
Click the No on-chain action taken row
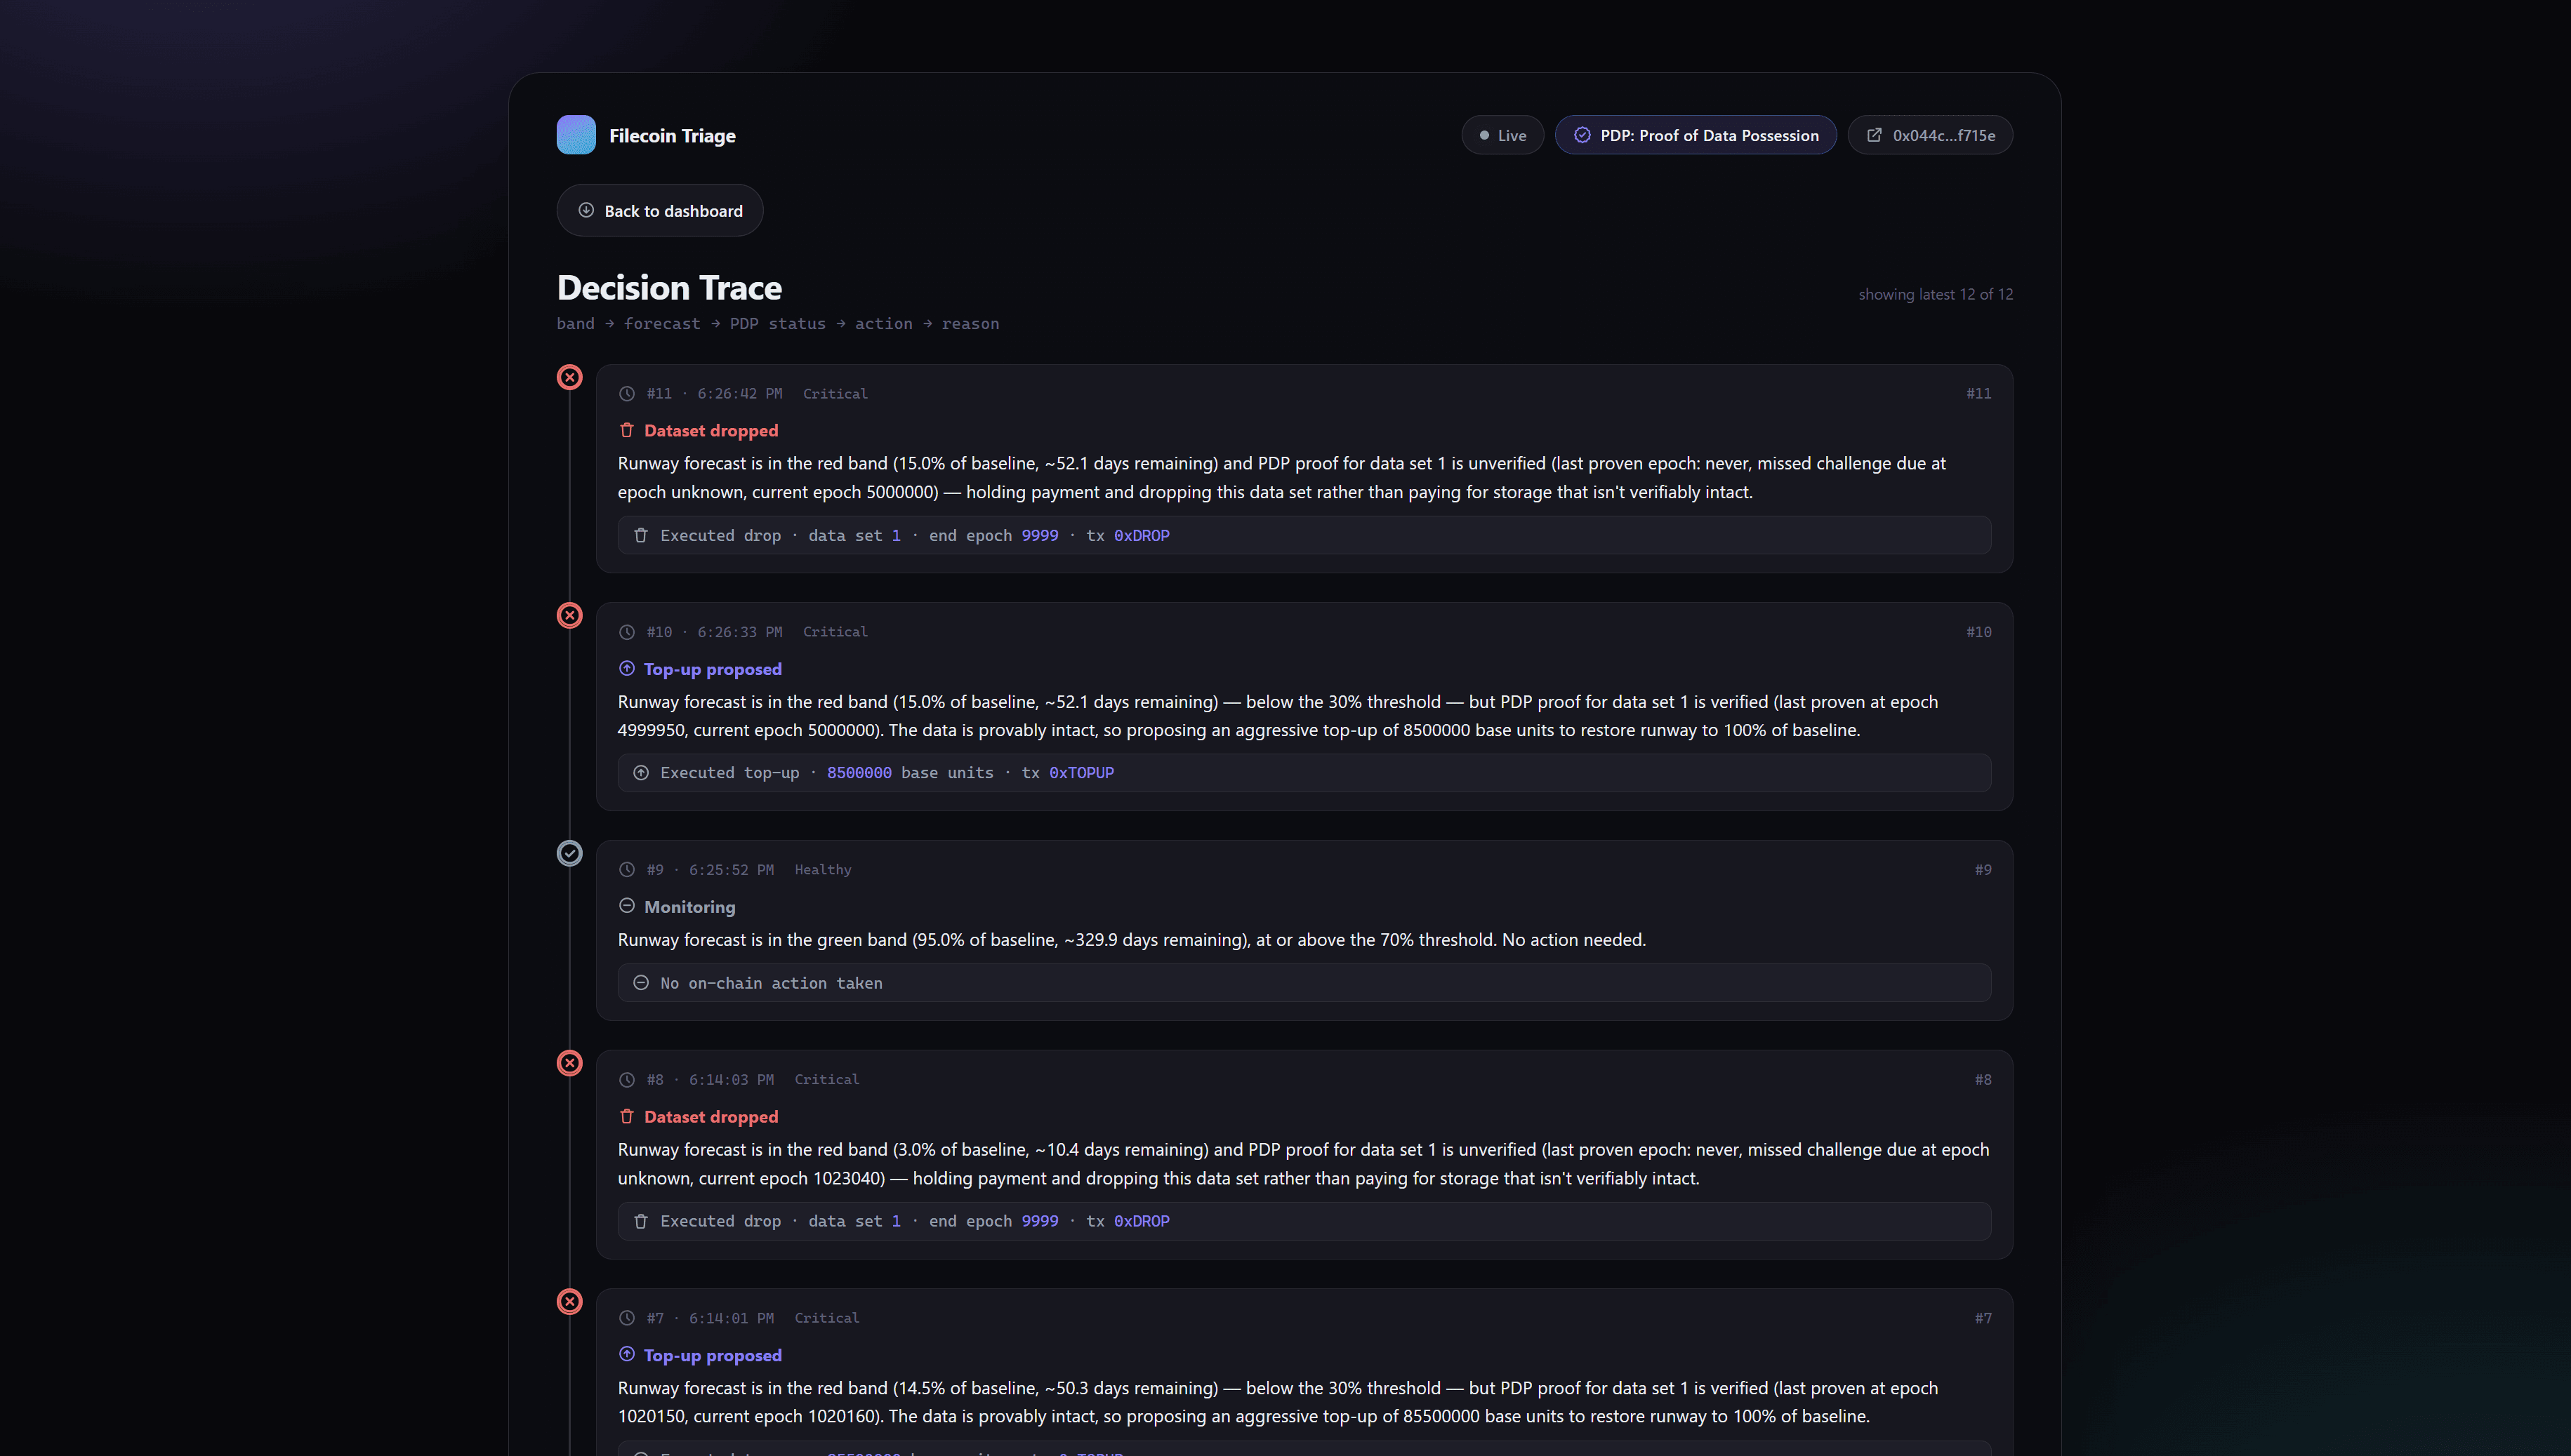pos(1304,983)
